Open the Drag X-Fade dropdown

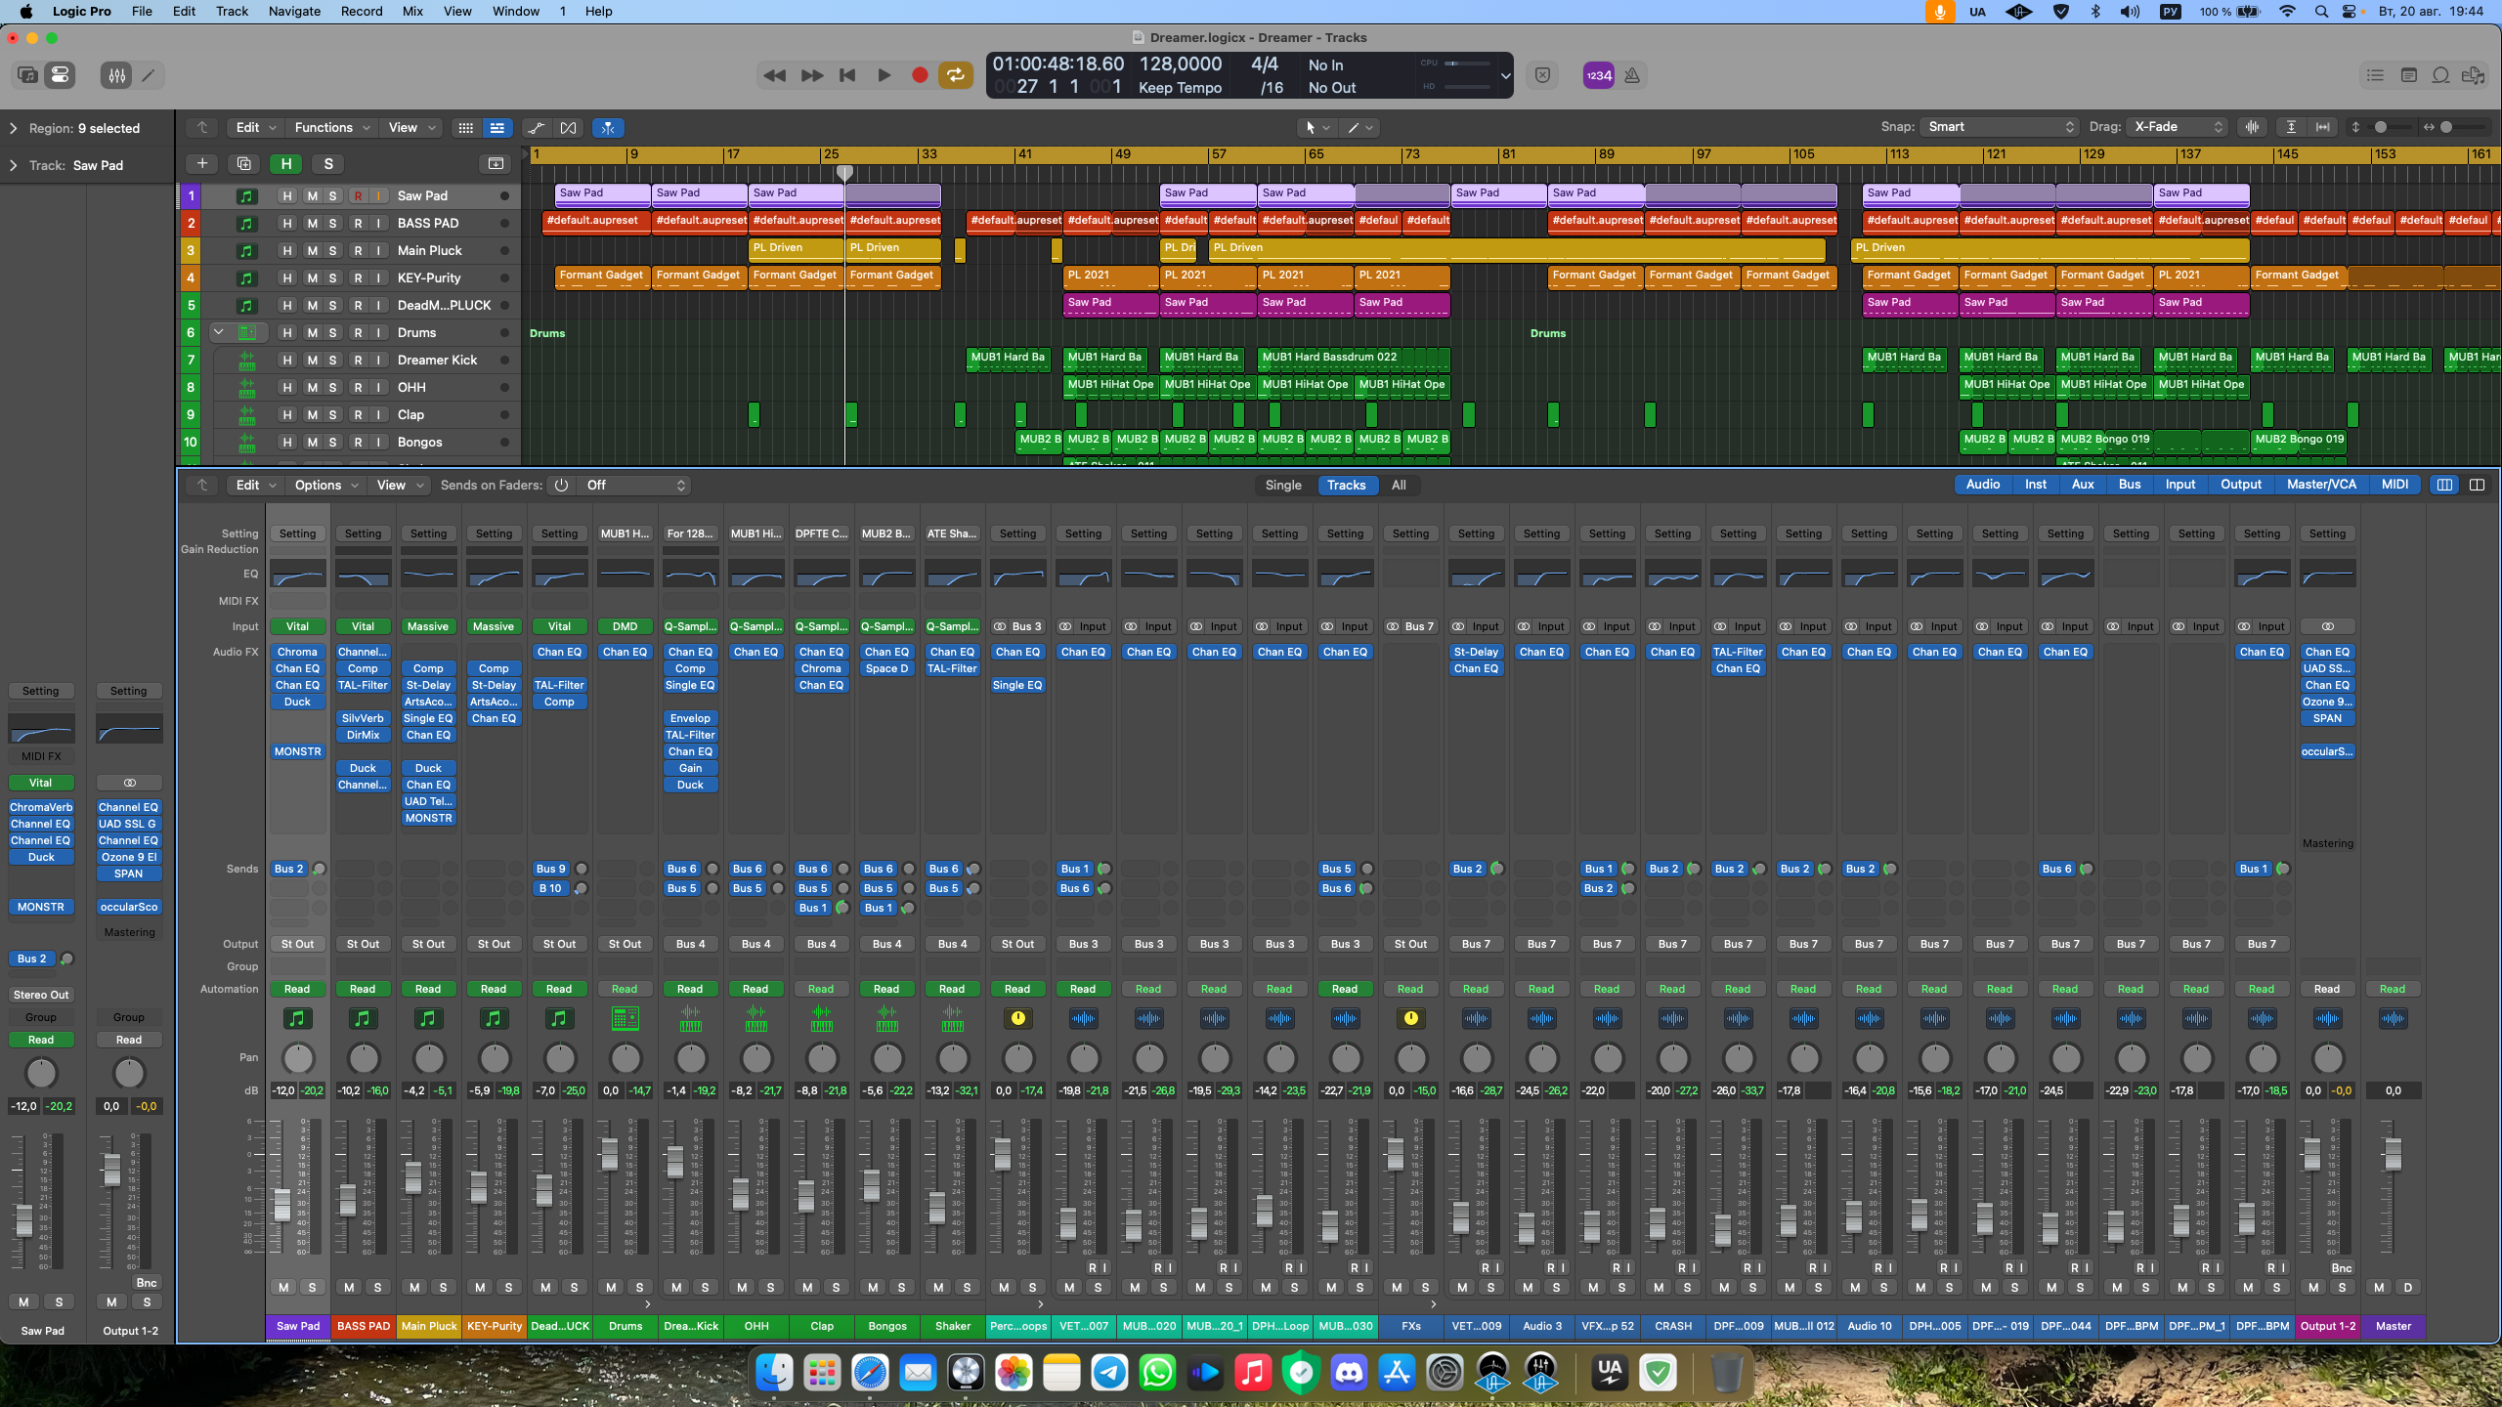[2178, 127]
